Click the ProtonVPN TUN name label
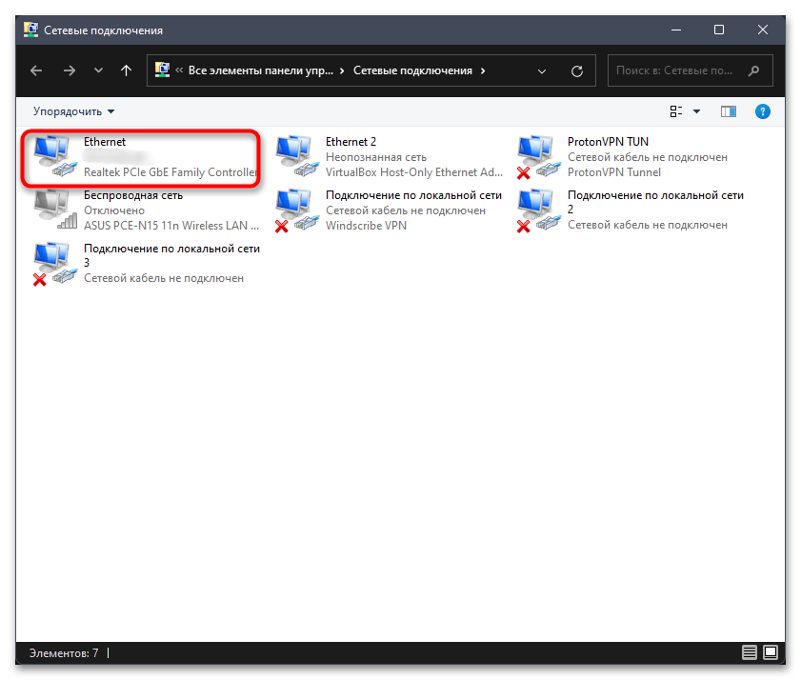The image size is (801, 680). point(608,142)
